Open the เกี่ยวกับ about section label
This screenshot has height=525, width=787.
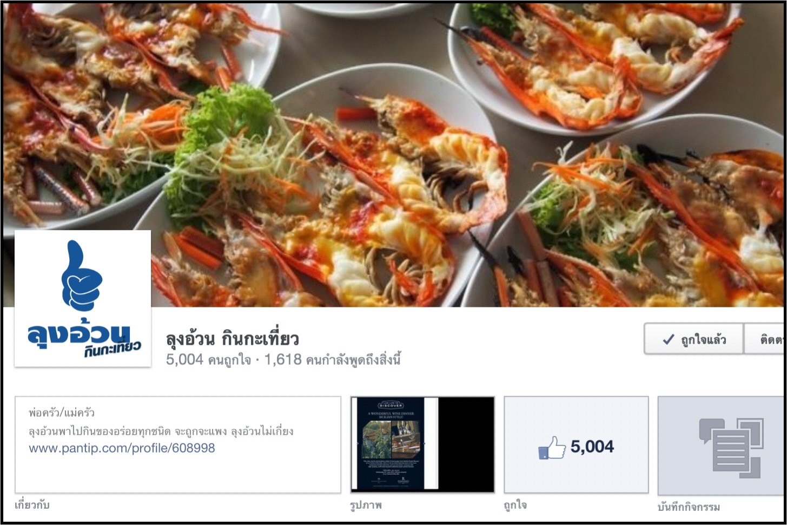(32, 505)
